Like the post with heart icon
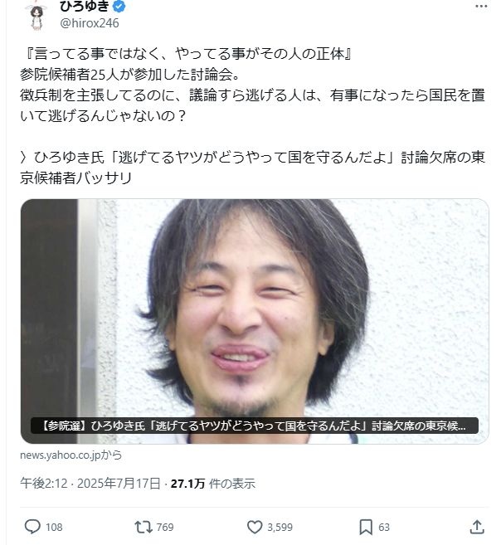The width and height of the screenshot is (501, 545). point(255,527)
